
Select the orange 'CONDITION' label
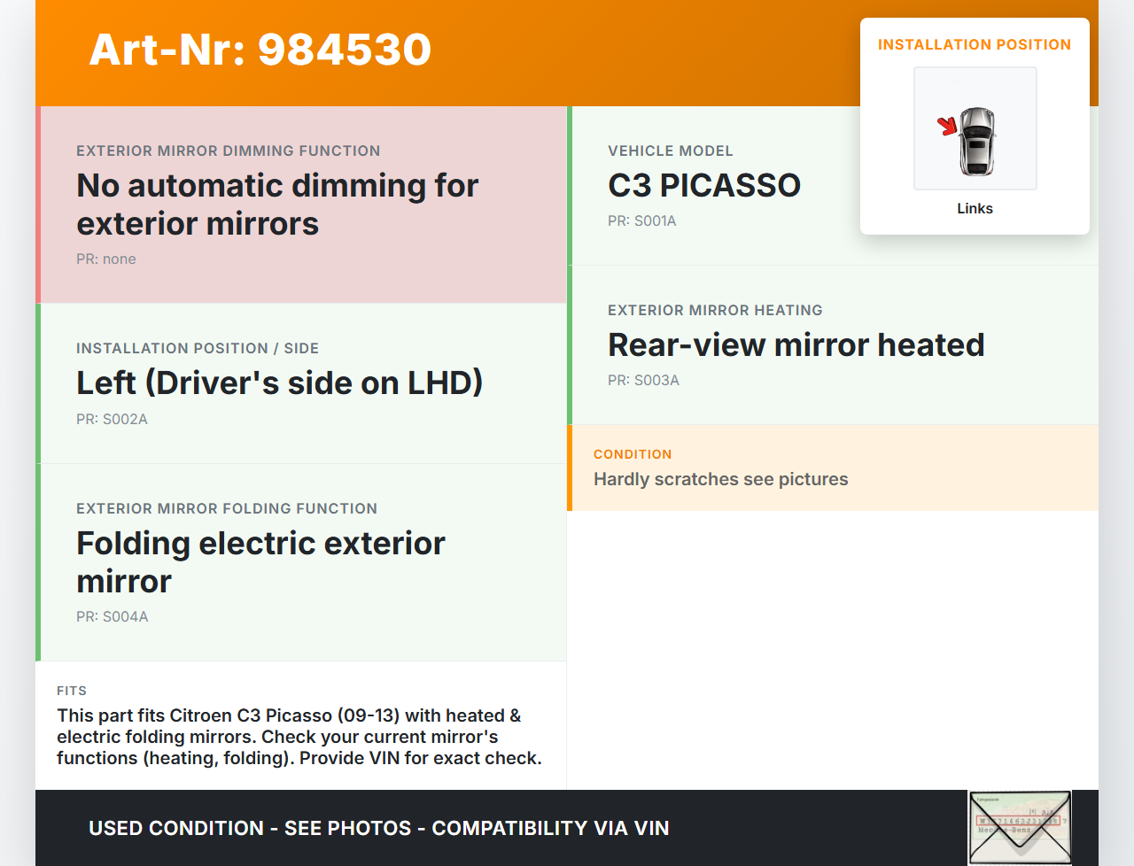tap(633, 454)
